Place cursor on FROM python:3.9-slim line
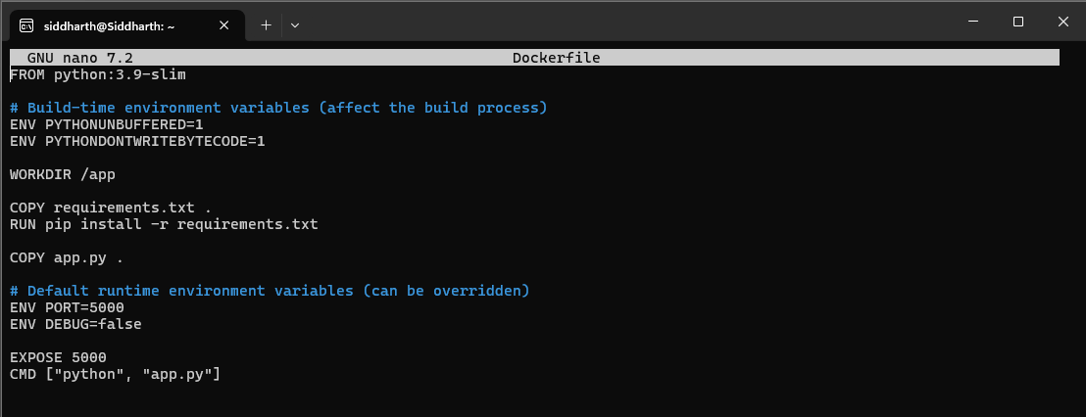This screenshot has width=1086, height=417. tap(98, 74)
